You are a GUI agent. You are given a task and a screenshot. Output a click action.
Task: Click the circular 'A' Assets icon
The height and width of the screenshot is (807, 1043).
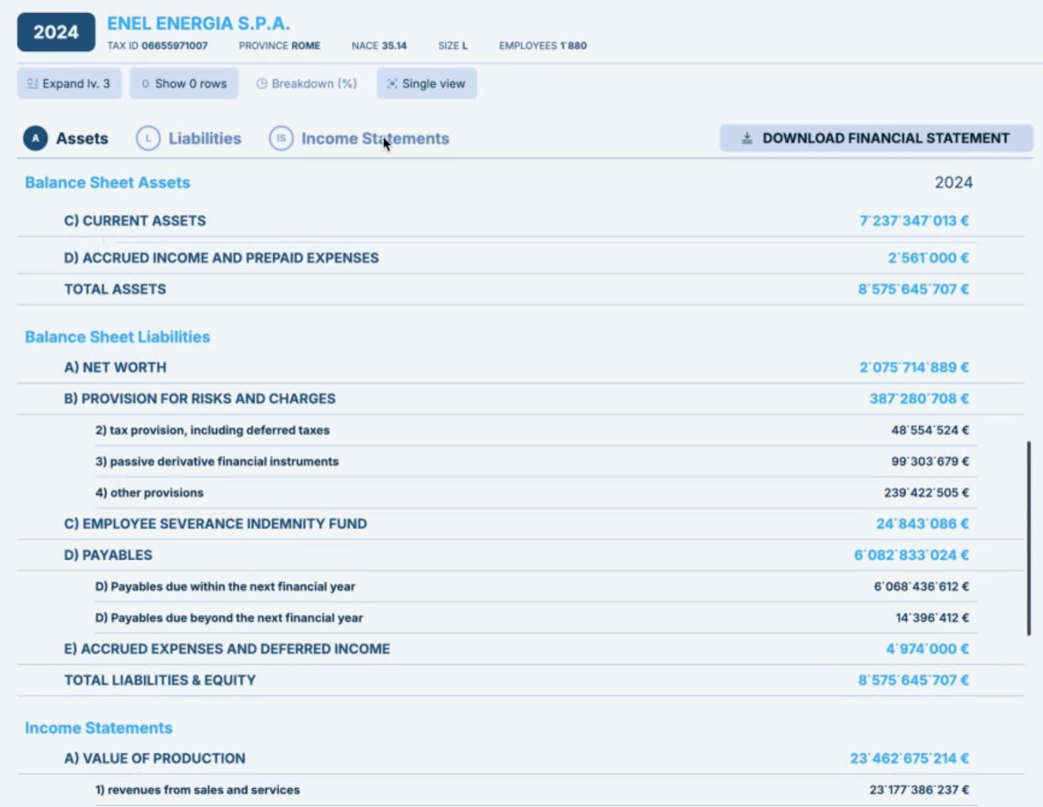35,138
